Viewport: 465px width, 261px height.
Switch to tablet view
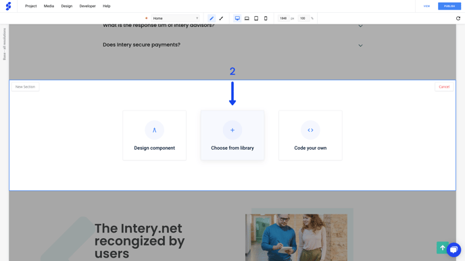click(256, 18)
